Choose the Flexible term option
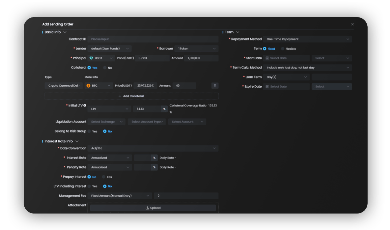The height and width of the screenshot is (230, 390). [x=283, y=49]
